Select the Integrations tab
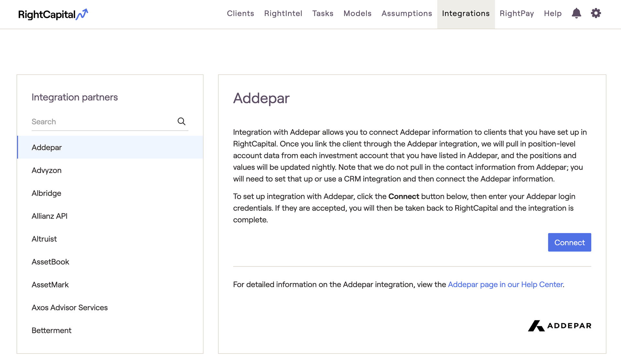621x362 pixels. click(466, 14)
